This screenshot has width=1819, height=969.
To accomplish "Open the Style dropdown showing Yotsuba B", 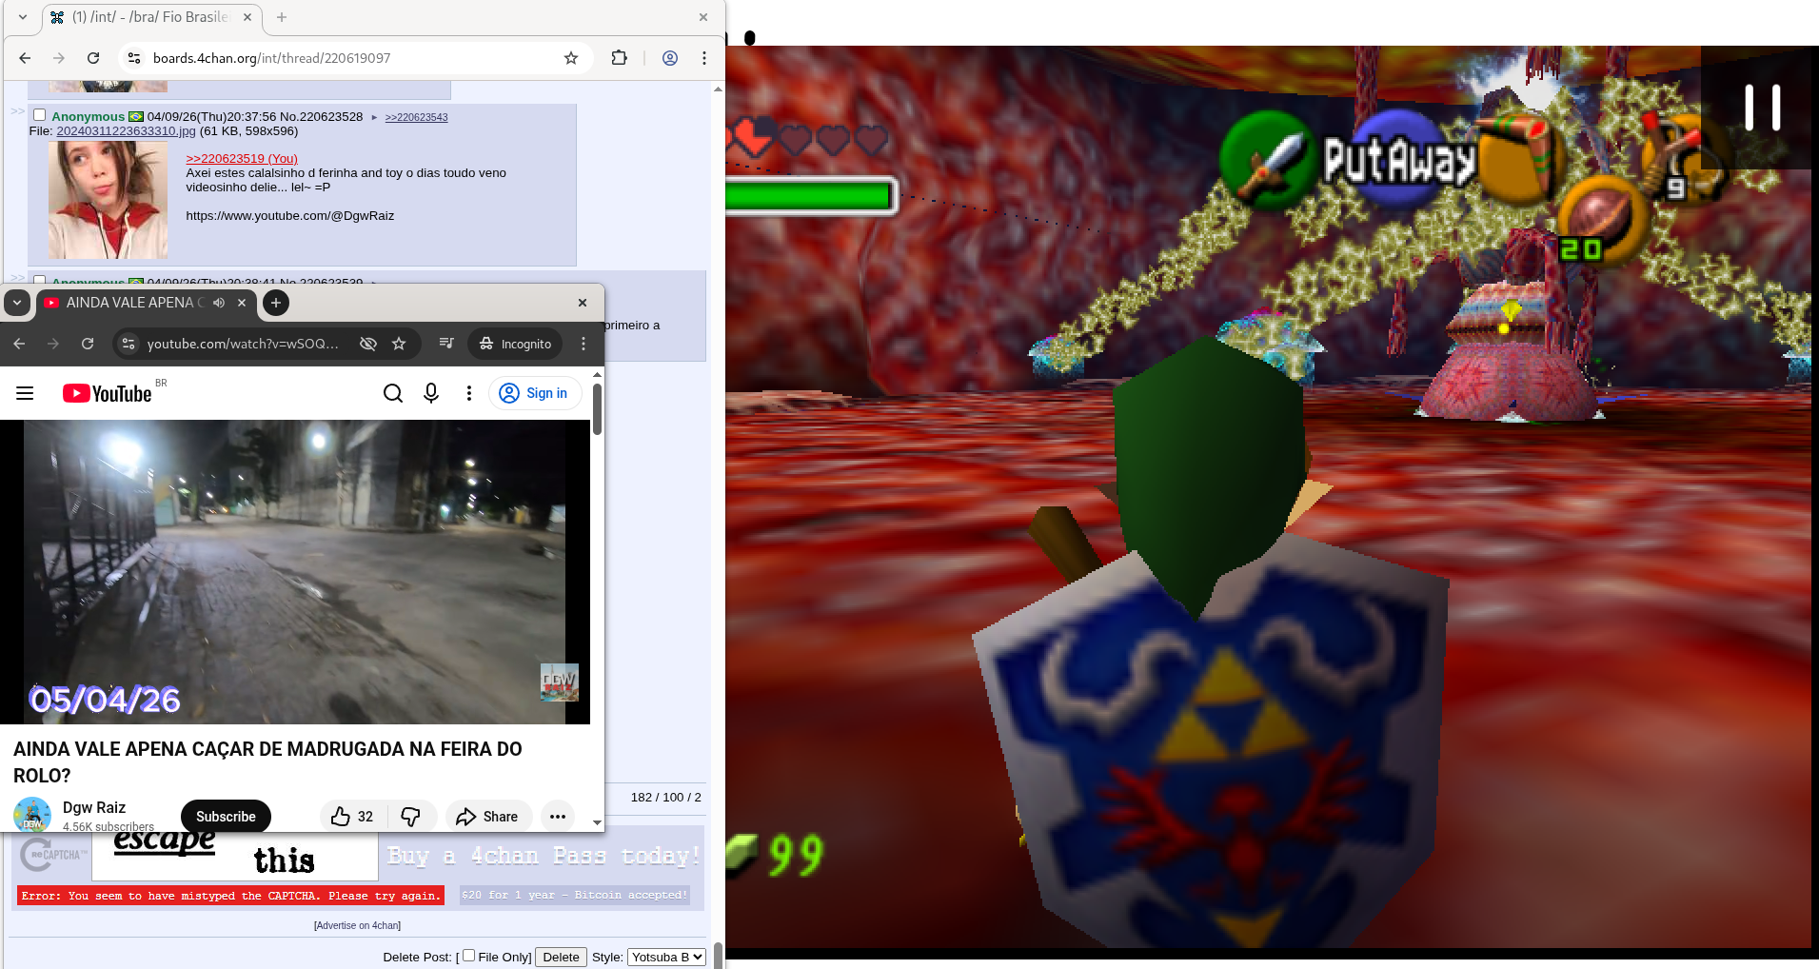I will pyautogui.click(x=666, y=957).
